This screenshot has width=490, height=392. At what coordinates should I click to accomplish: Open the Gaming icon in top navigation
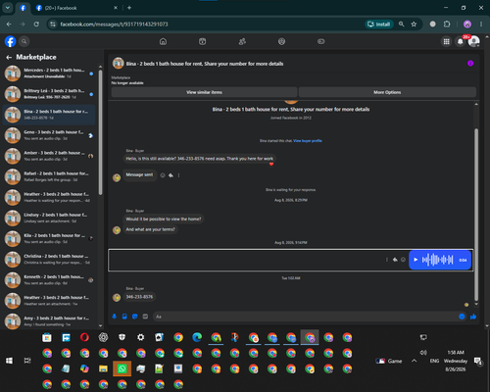pyautogui.click(x=321, y=41)
